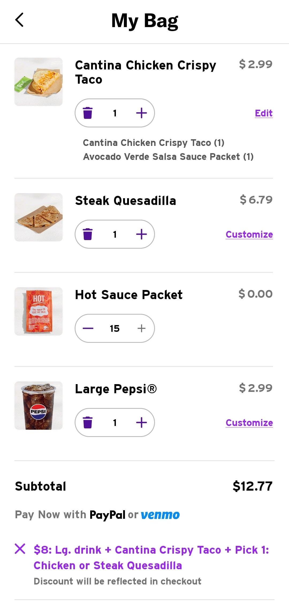Image resolution: width=289 pixels, height=603 pixels.
Task: Customize the Steak Quesadilla
Action: [x=249, y=234]
